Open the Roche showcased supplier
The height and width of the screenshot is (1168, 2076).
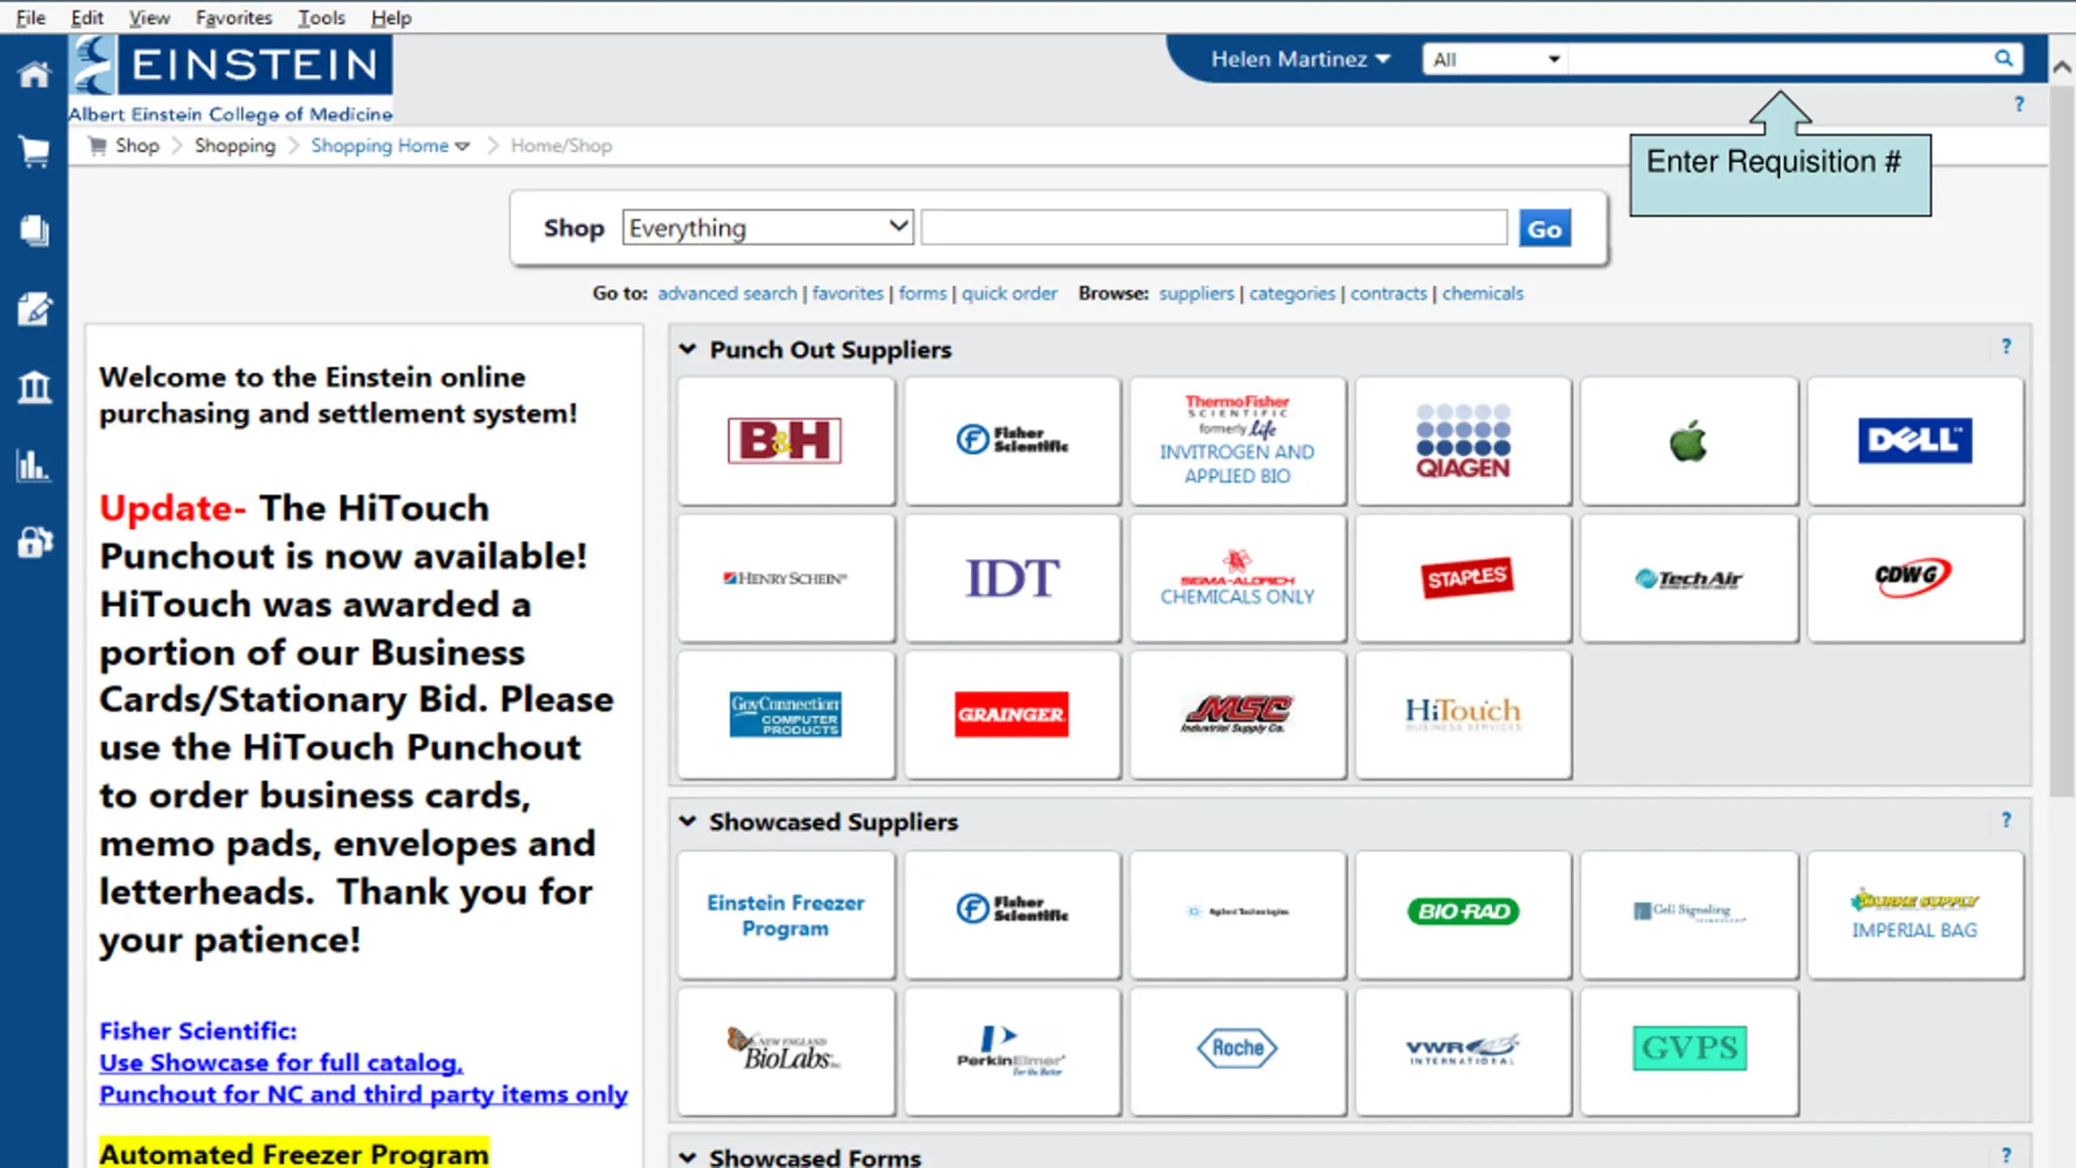pyautogui.click(x=1237, y=1050)
